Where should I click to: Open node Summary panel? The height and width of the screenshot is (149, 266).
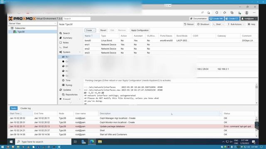pos(67,38)
